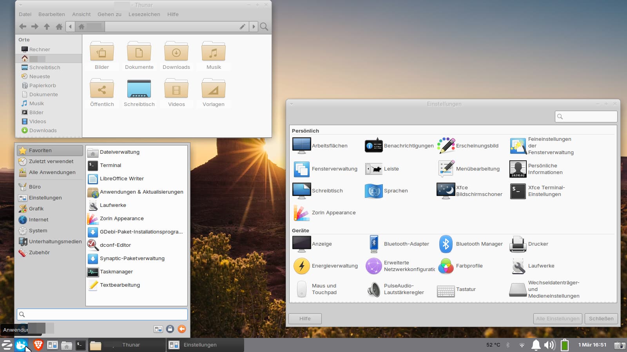Open Bluetooth Manager in settings

click(x=446, y=244)
